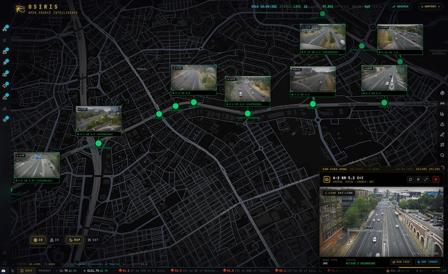Open the OSIRIS eye logo
448x274 pixels.
point(20,9)
